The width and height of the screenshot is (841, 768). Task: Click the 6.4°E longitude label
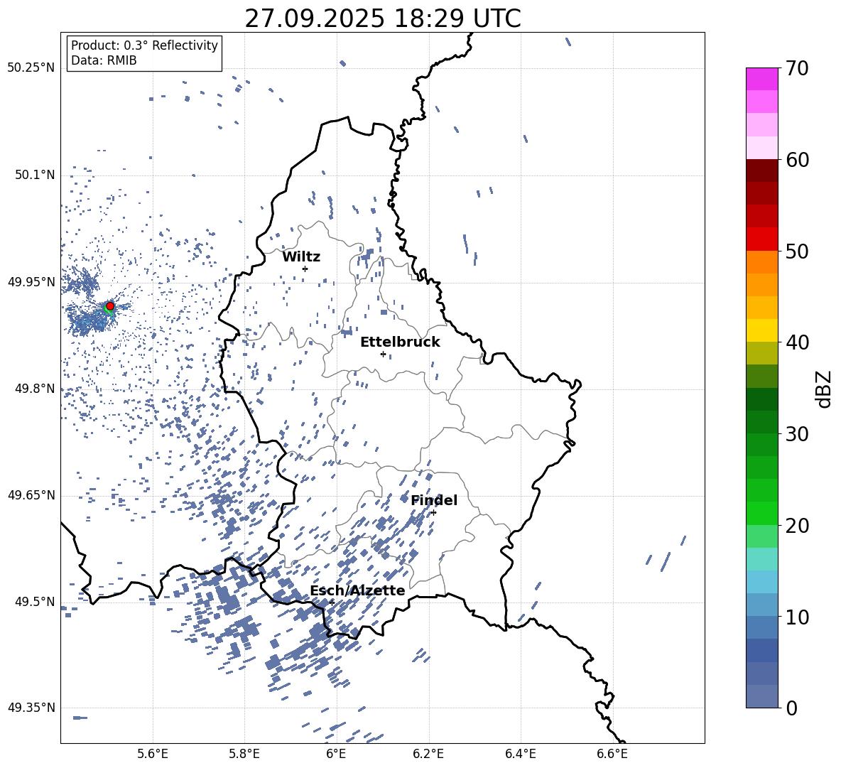click(x=520, y=754)
